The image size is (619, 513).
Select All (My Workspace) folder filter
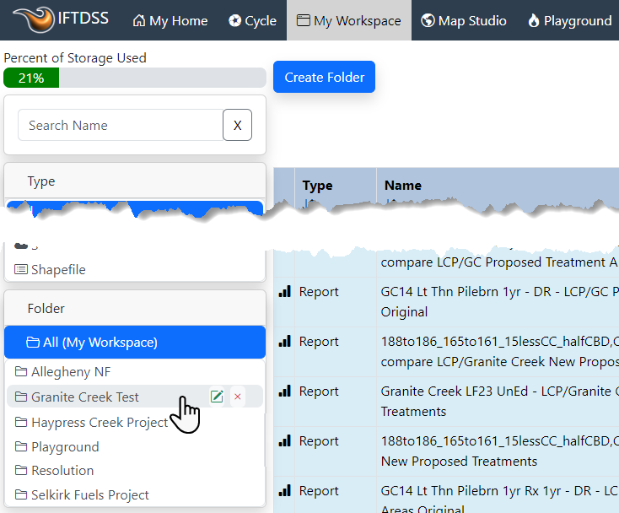point(135,343)
